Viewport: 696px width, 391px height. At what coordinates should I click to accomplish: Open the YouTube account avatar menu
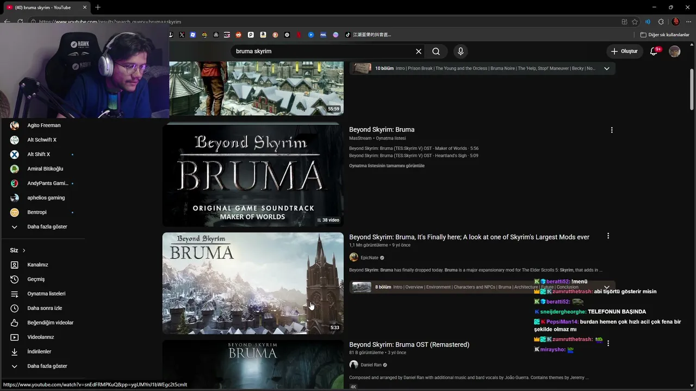point(675,52)
